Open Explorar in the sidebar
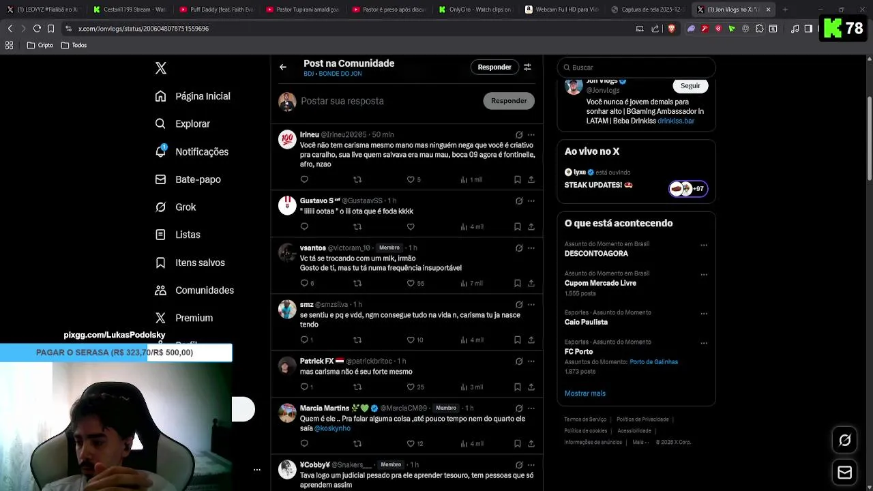Image resolution: width=873 pixels, height=491 pixels. click(183, 124)
